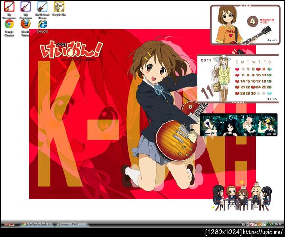The height and width of the screenshot is (237, 285).
Task: Expand hidden tray icons with the round arrow
Action: [247, 224]
